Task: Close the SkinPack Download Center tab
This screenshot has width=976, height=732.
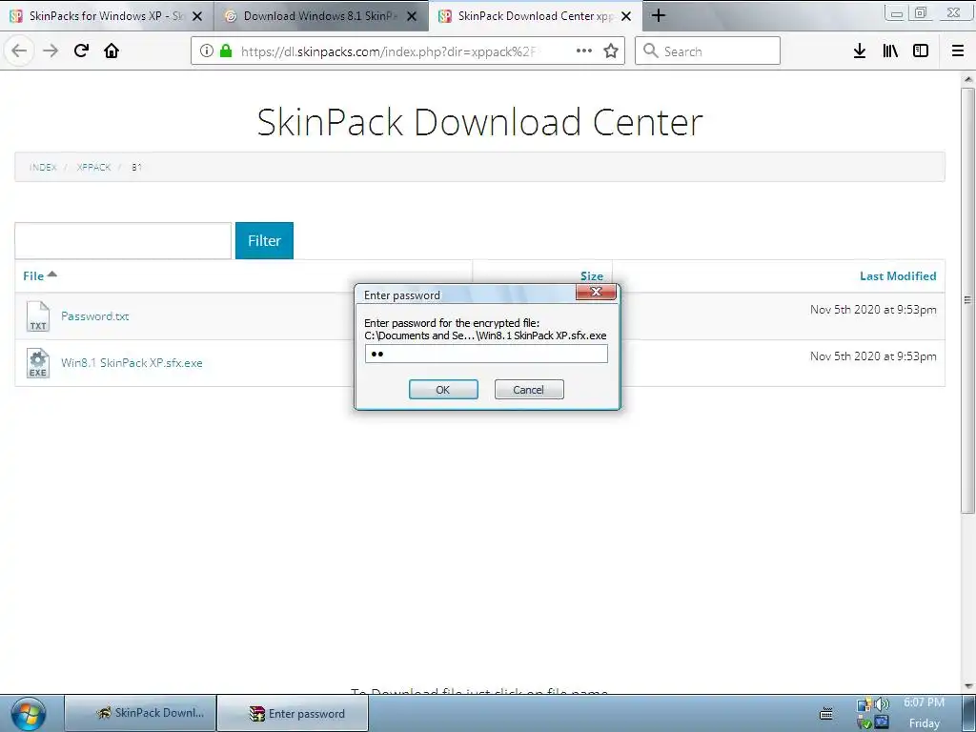Action: click(x=626, y=16)
